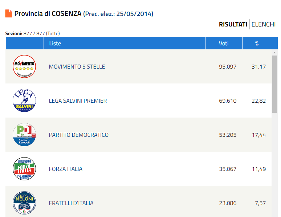Click the 95.097 votes value
281x217 pixels.
(228, 67)
